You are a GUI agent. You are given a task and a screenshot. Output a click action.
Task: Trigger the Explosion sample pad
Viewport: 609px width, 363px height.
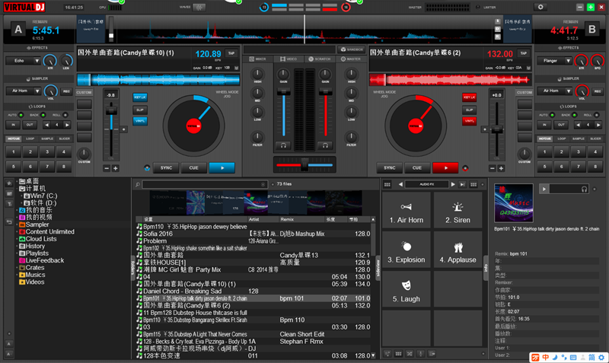point(407,250)
